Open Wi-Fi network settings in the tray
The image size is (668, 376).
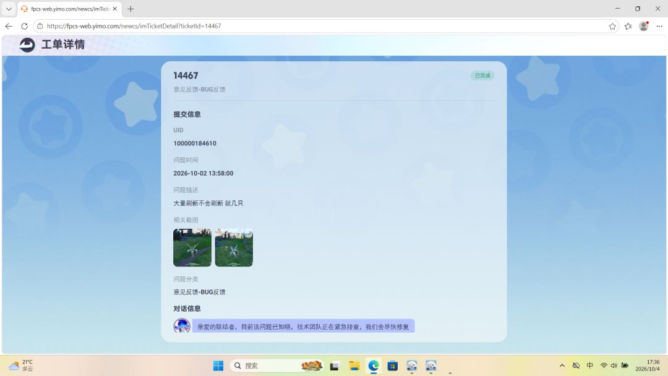[604, 365]
